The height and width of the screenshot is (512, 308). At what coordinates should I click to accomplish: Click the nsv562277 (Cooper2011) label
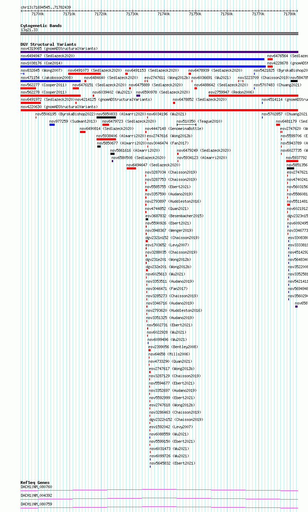coord(44,85)
